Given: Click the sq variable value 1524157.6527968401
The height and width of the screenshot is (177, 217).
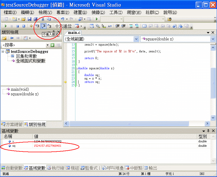Looking at the screenshot, I should click(47, 146).
